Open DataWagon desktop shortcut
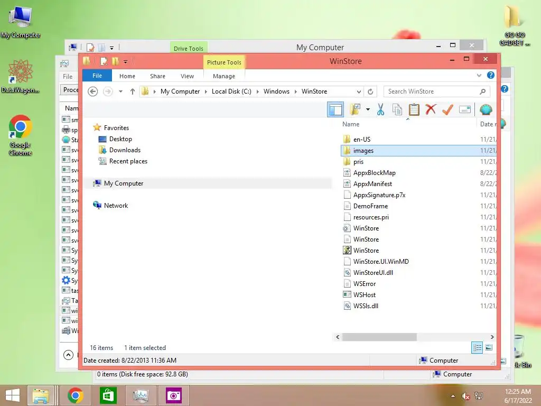Image resolution: width=541 pixels, height=406 pixels. pyautogui.click(x=21, y=76)
